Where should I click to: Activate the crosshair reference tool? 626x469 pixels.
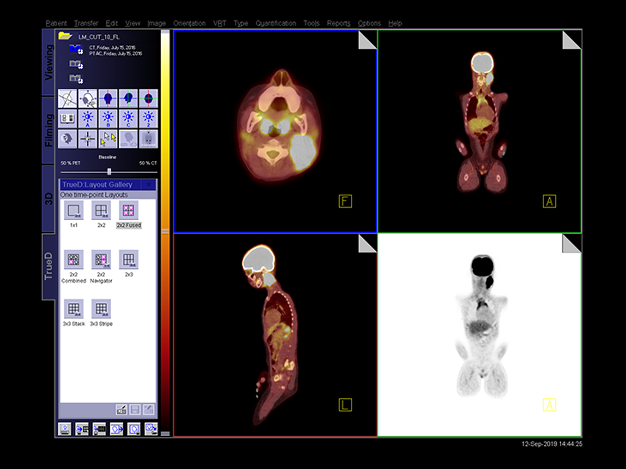[87, 139]
